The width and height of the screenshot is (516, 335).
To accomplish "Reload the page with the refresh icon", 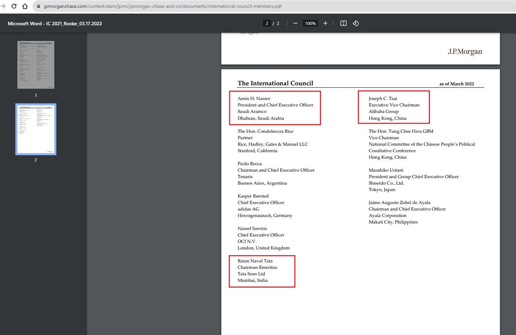I will (x=14, y=6).
